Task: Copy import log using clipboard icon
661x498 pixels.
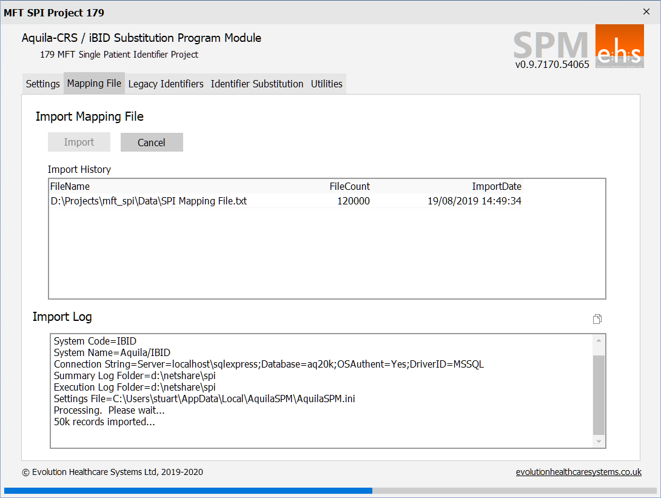Action: tap(597, 320)
